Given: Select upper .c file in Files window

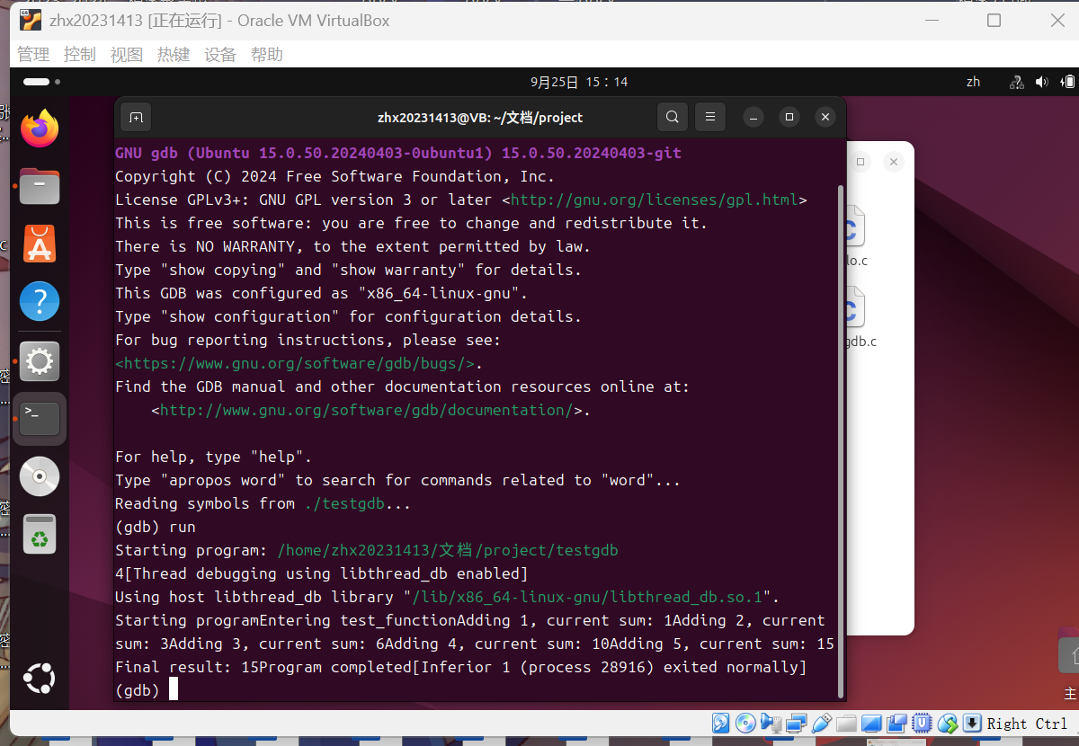Looking at the screenshot, I should coord(857,235).
